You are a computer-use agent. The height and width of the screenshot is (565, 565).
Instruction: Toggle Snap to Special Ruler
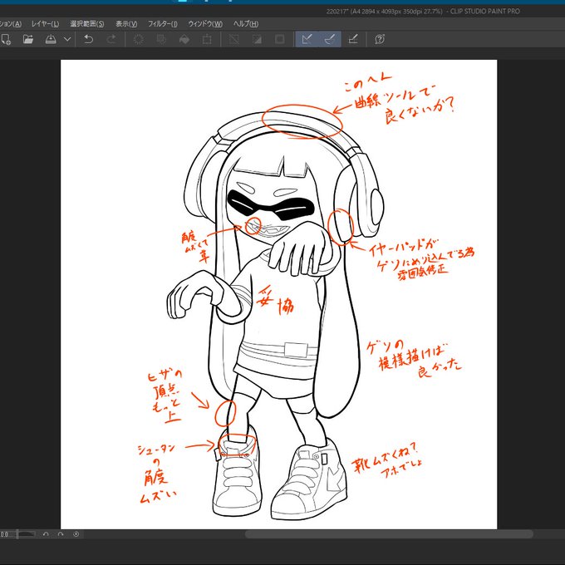tap(330, 39)
